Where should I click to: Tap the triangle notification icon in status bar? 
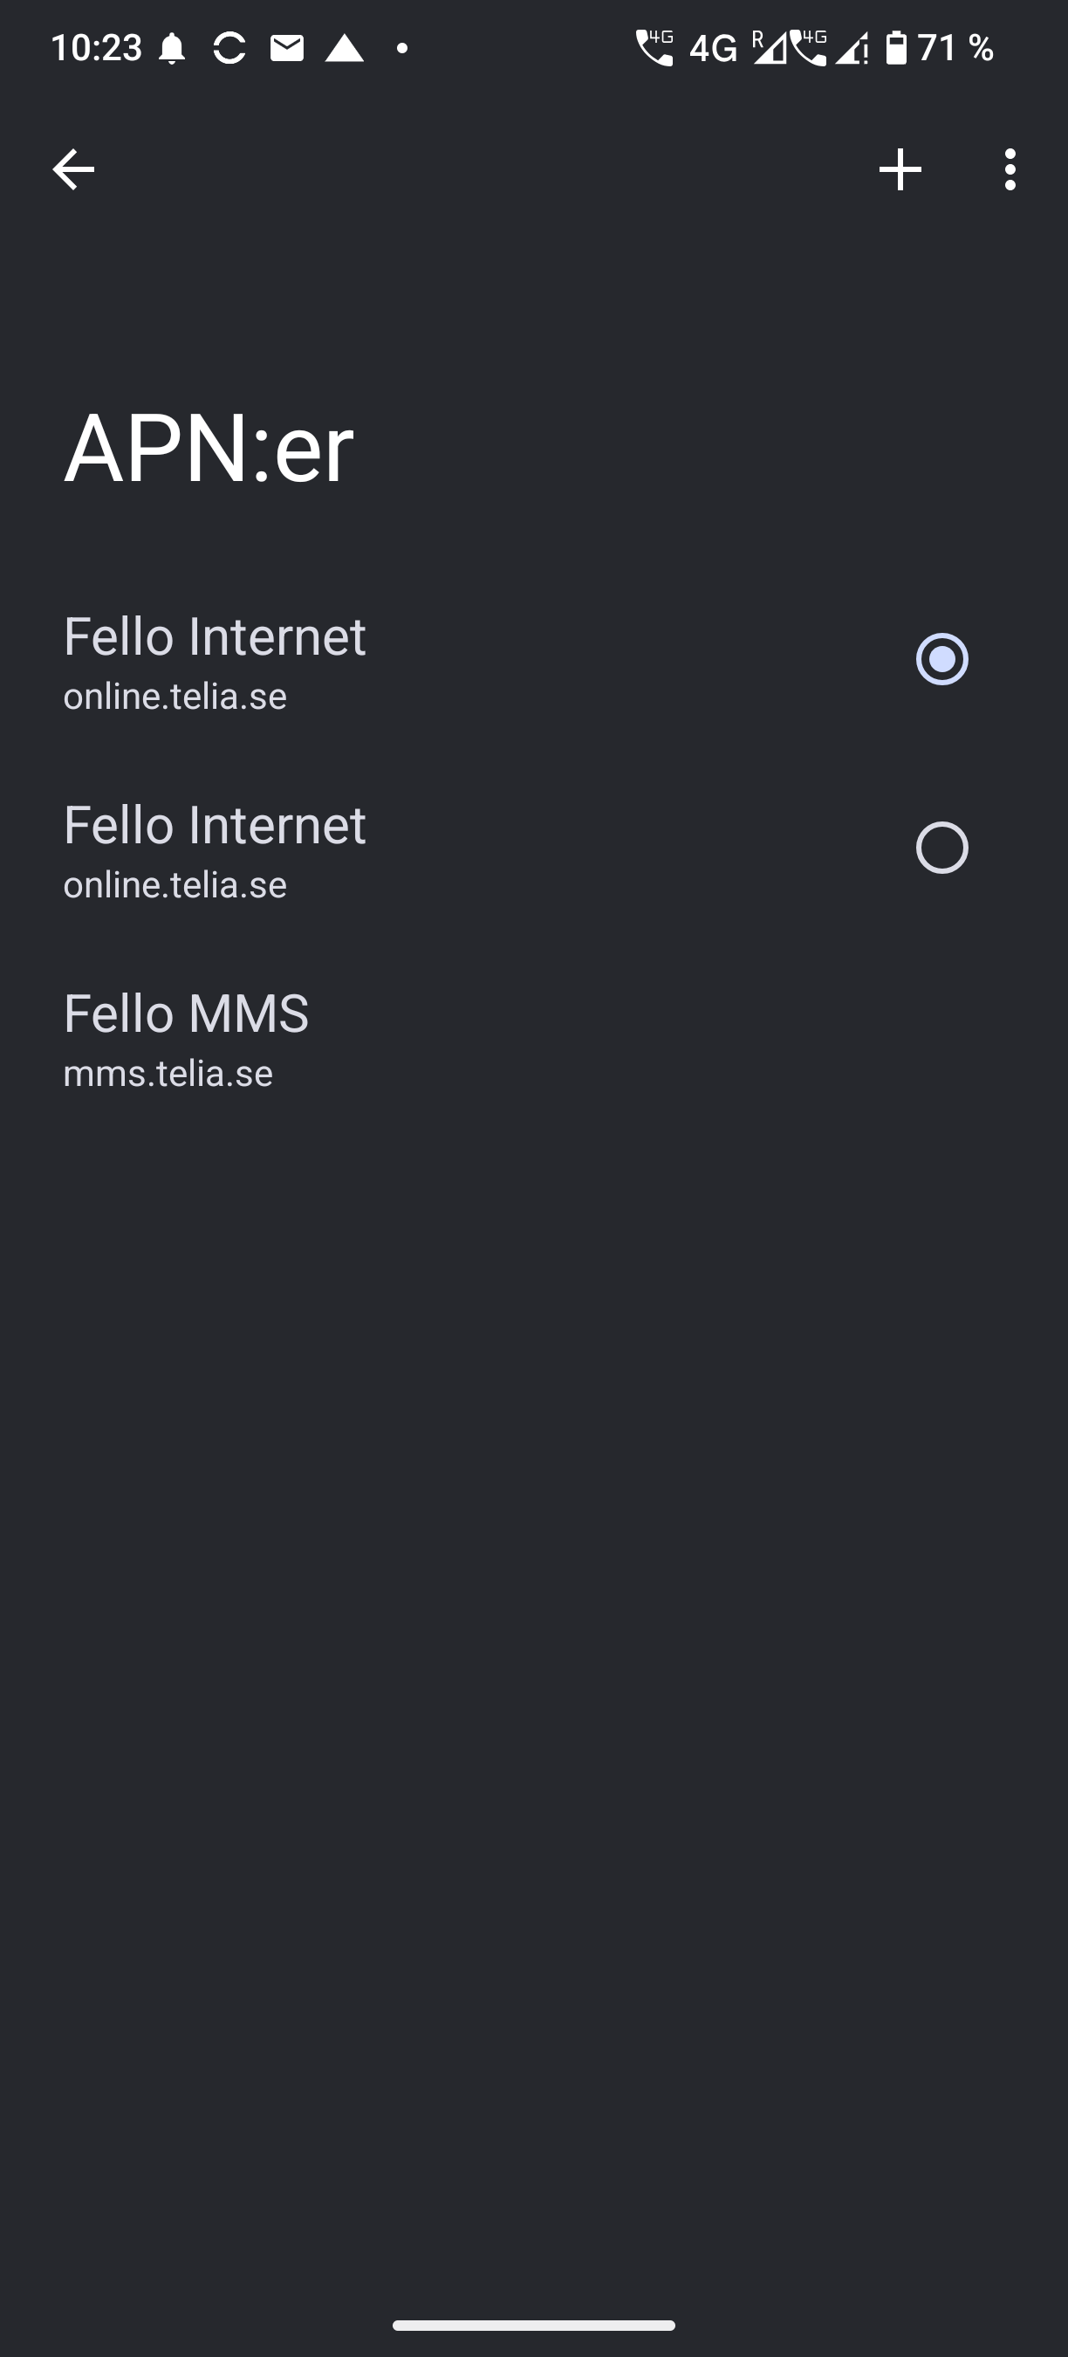[x=345, y=48]
